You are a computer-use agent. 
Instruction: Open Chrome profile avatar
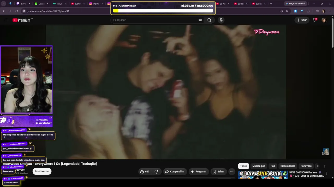click(324, 11)
